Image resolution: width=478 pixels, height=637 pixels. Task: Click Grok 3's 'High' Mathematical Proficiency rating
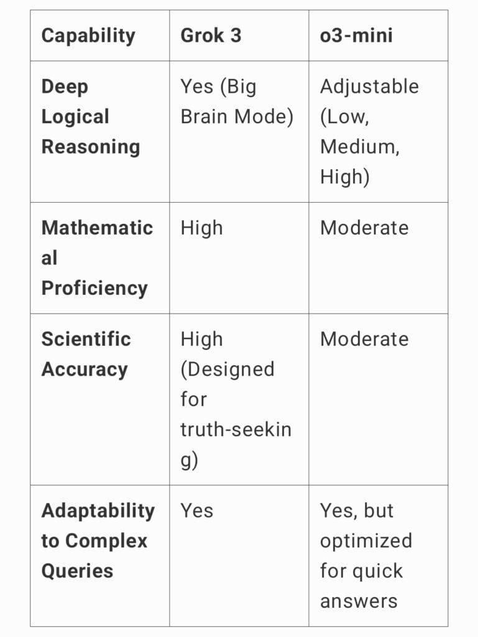[201, 228]
